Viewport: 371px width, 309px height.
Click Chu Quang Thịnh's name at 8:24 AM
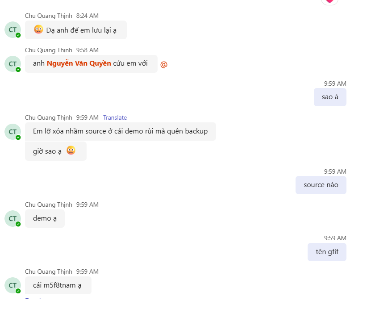click(x=48, y=16)
